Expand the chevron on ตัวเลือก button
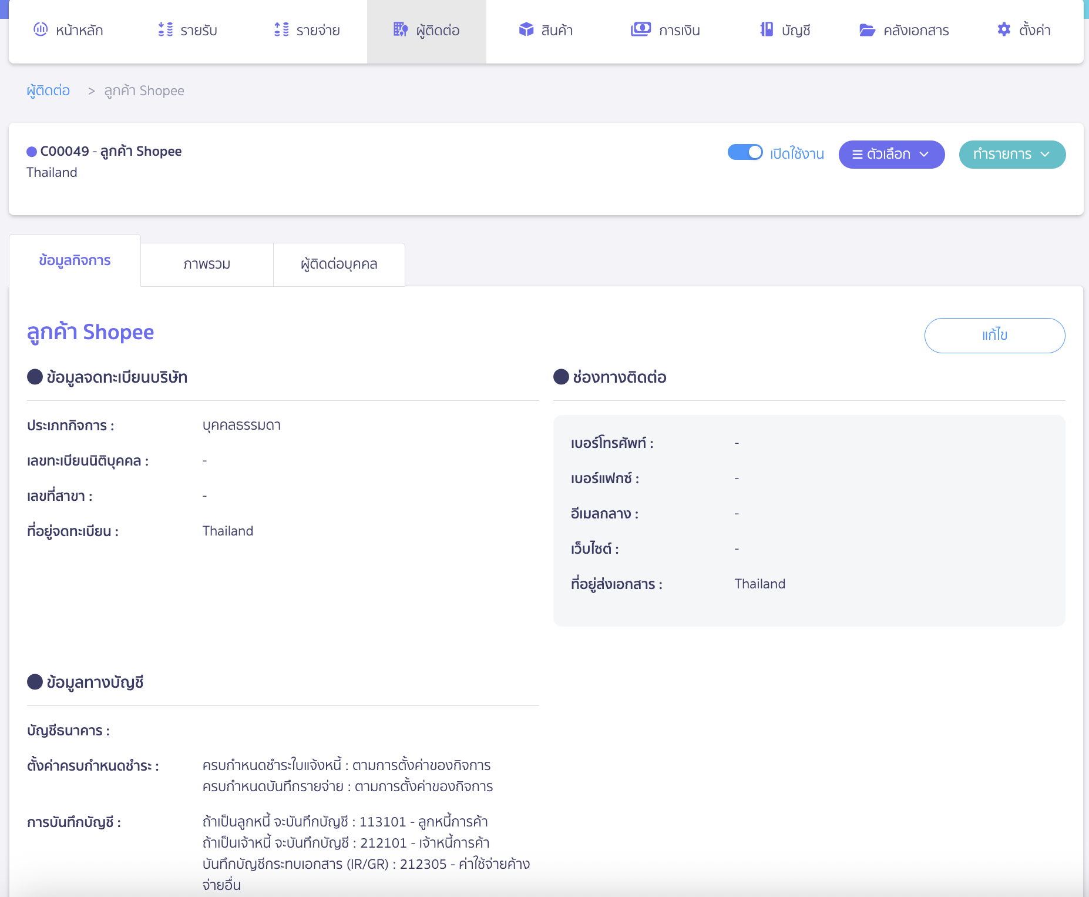This screenshot has height=897, width=1089. [925, 154]
